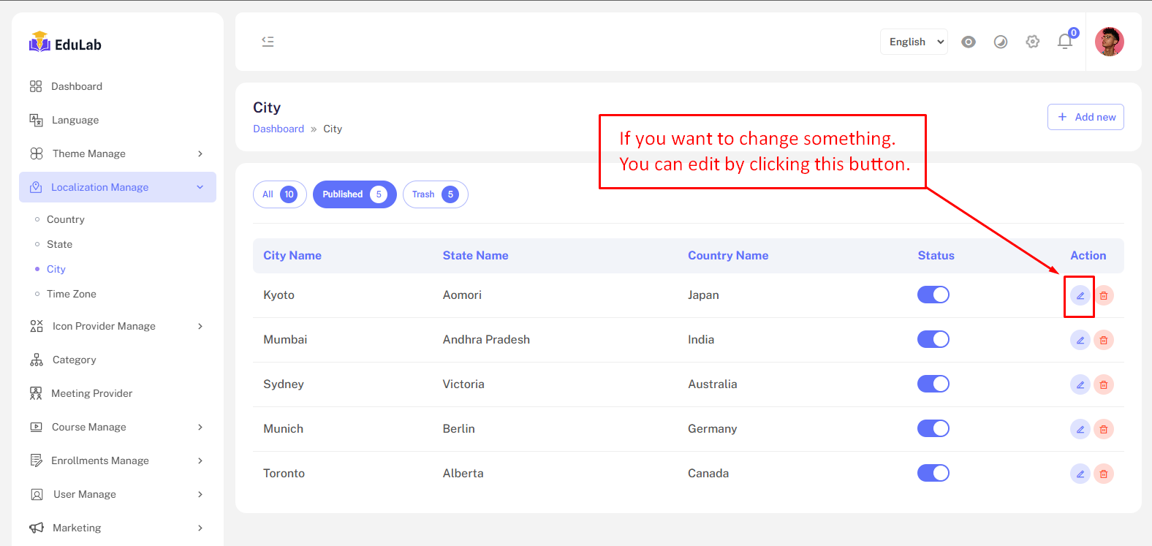Click the Add new button

pyautogui.click(x=1085, y=117)
